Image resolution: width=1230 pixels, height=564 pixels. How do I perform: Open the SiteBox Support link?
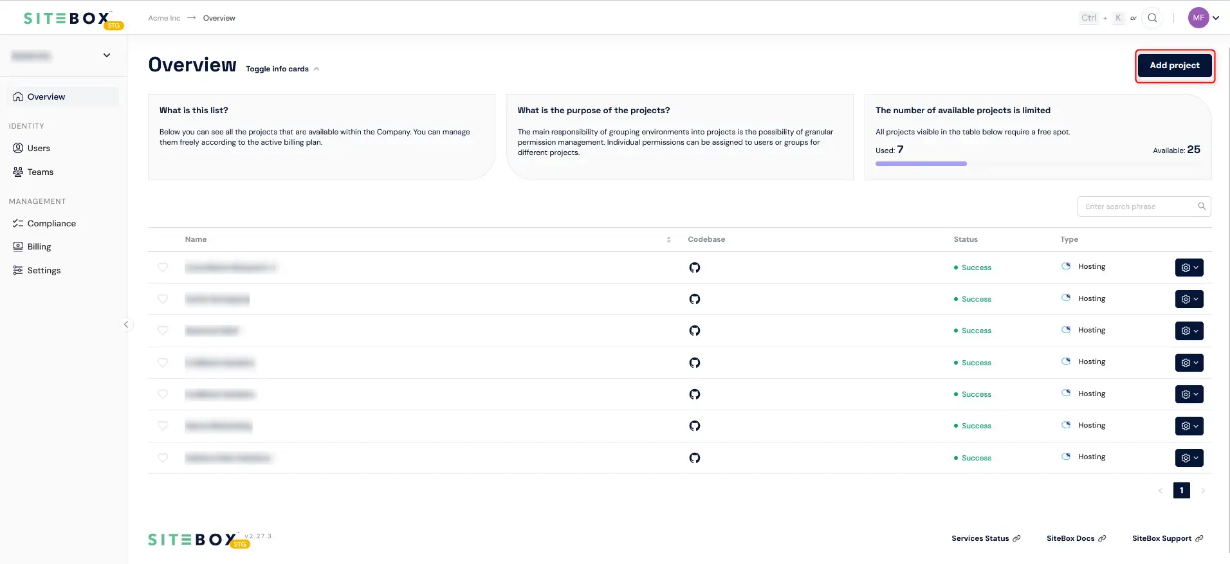(x=1168, y=538)
